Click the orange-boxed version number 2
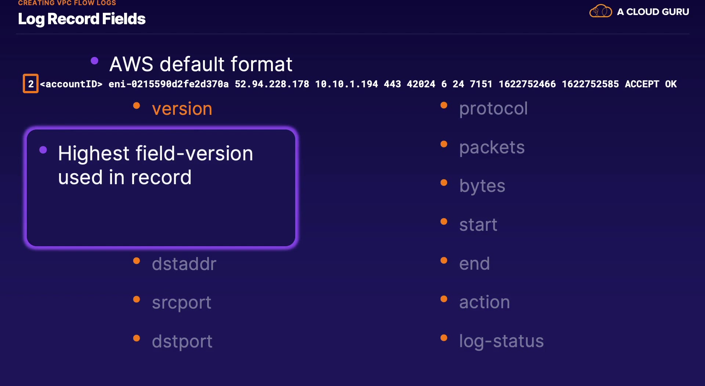Image resolution: width=705 pixels, height=386 pixels. (31, 84)
